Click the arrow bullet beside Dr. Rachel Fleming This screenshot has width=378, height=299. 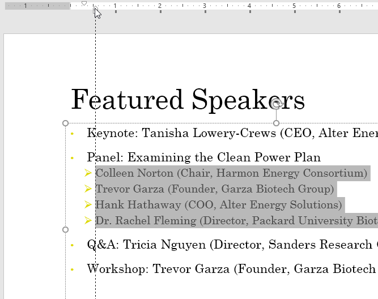pyautogui.click(x=88, y=221)
